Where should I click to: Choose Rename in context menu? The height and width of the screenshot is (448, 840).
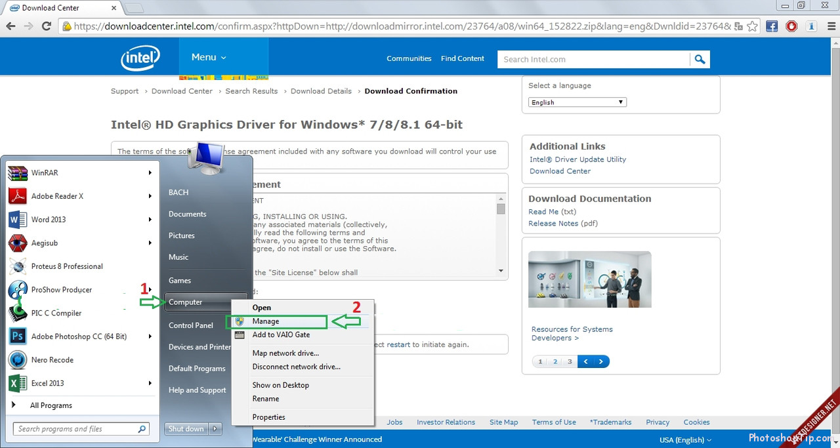coord(303,399)
